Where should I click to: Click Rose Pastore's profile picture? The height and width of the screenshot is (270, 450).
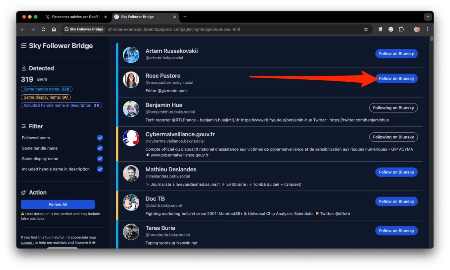click(131, 79)
